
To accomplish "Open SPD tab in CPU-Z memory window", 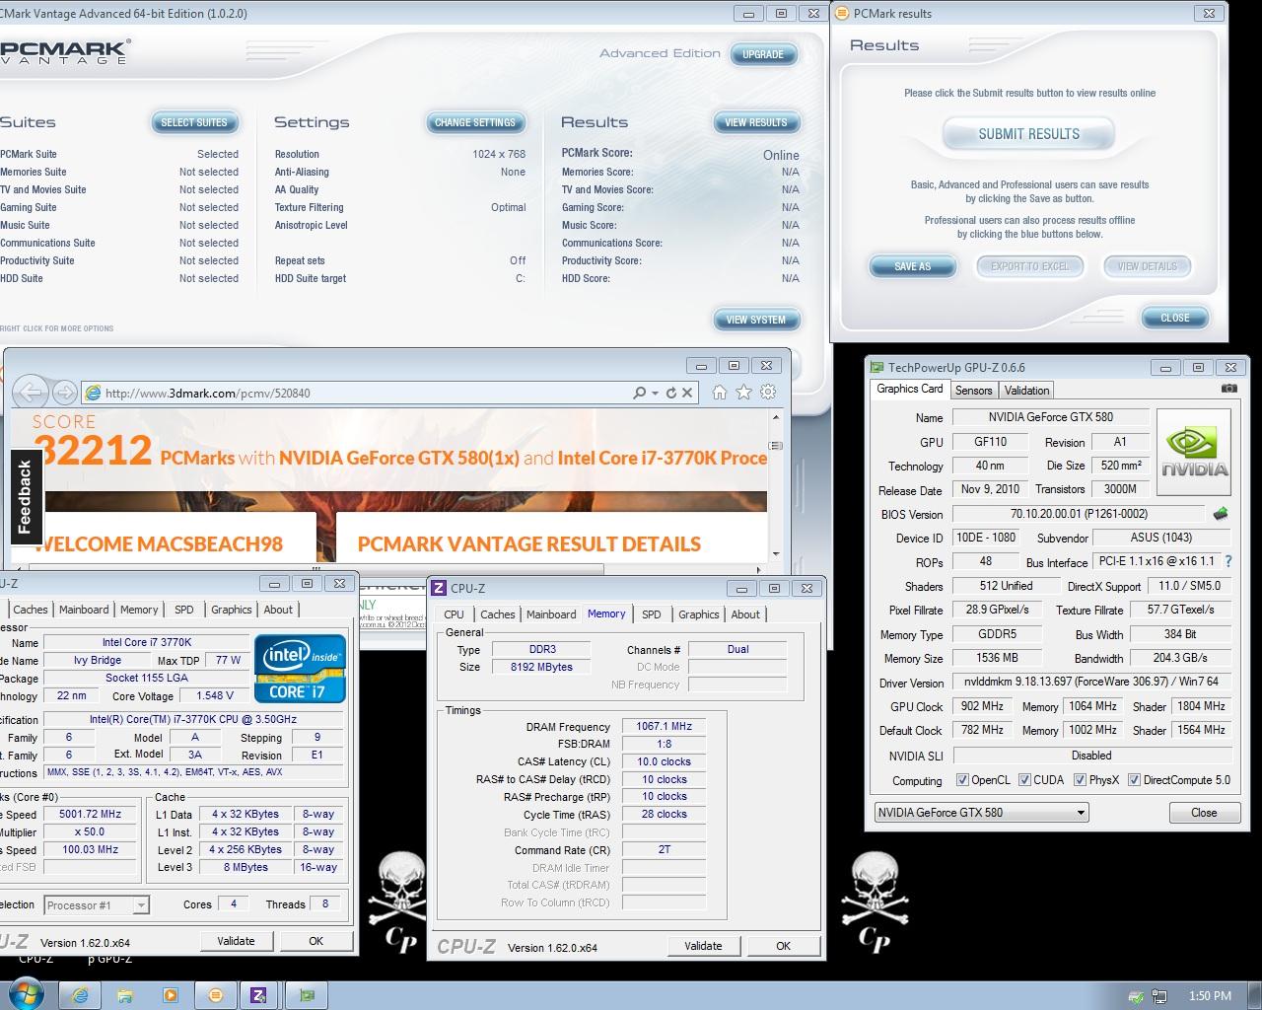I will coord(652,614).
